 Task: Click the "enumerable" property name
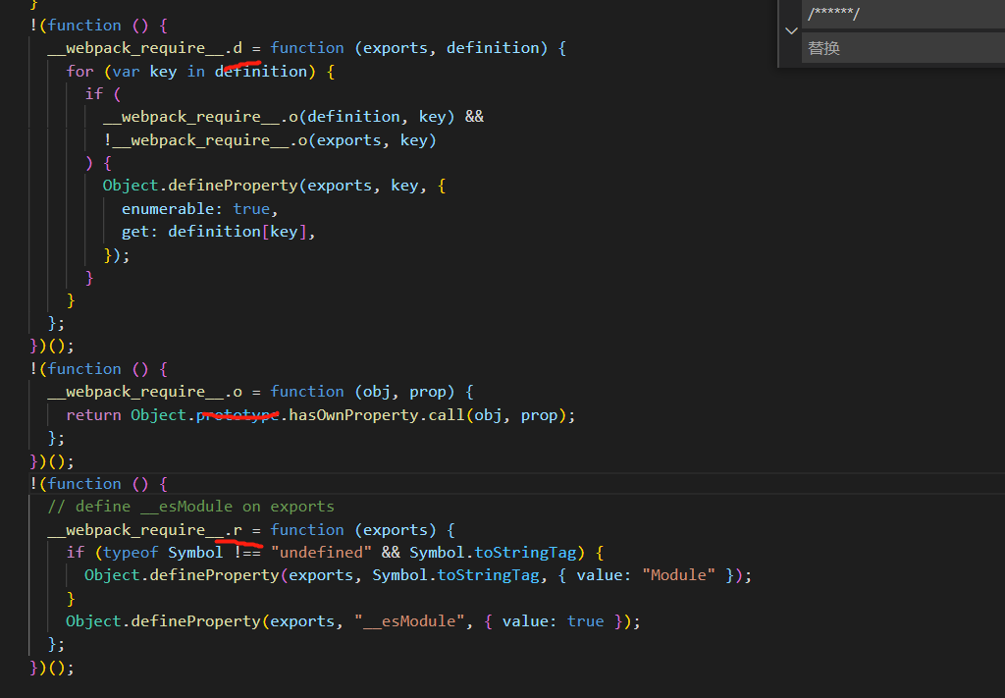click(169, 209)
